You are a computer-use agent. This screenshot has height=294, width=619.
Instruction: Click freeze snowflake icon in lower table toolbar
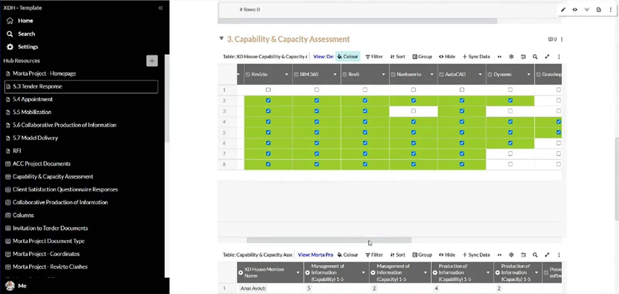[x=511, y=255]
